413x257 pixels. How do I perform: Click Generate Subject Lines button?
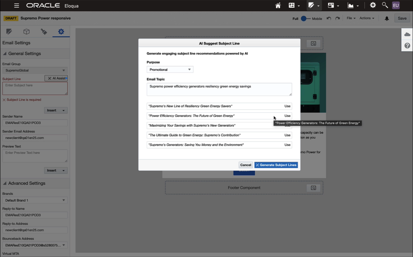[x=276, y=165]
